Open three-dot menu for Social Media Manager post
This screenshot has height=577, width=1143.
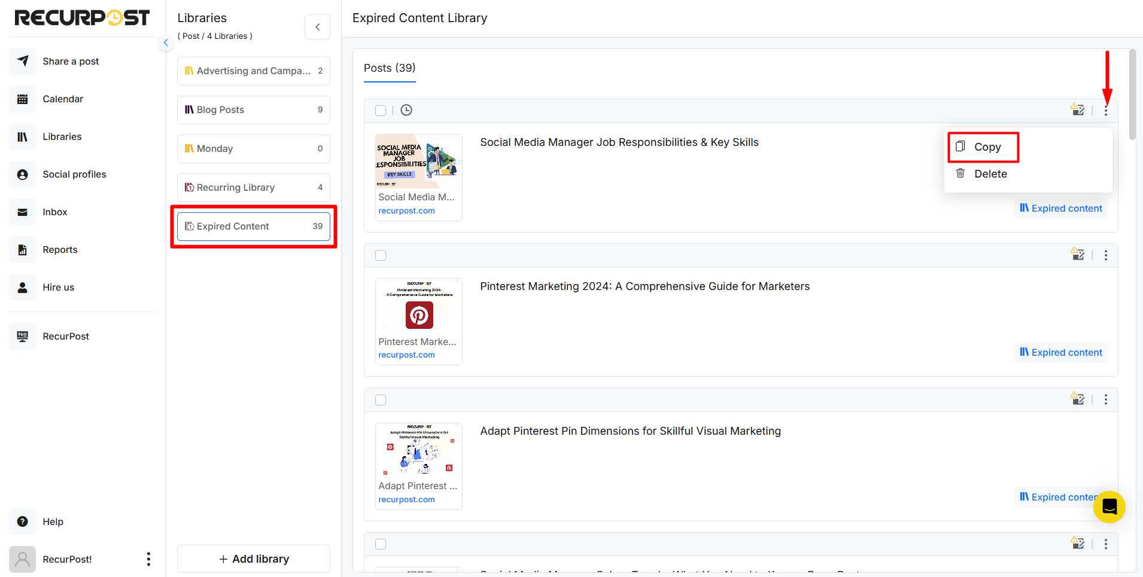tap(1106, 111)
